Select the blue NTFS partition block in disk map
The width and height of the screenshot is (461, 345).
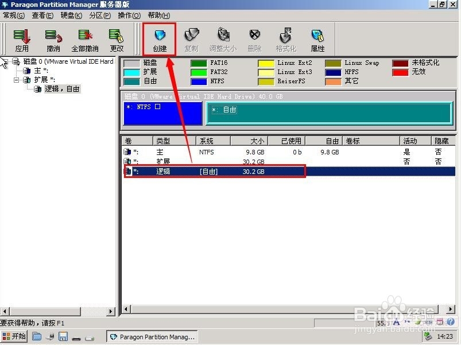click(x=163, y=113)
